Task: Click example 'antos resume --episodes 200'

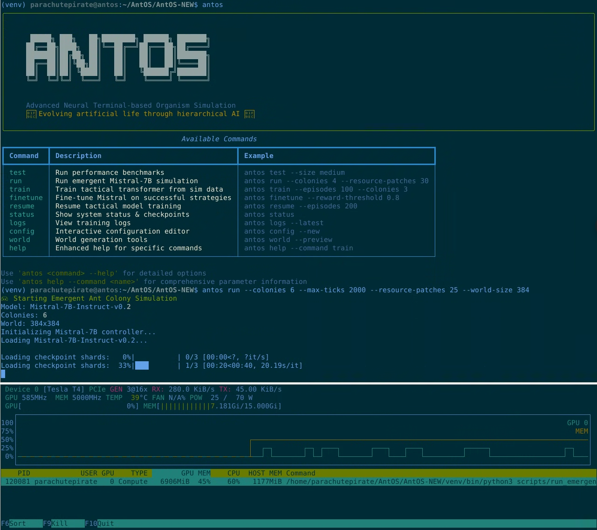Action: pyautogui.click(x=301, y=206)
